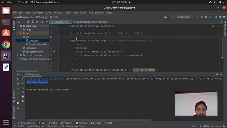Collapse all items in Project panel

37,22
